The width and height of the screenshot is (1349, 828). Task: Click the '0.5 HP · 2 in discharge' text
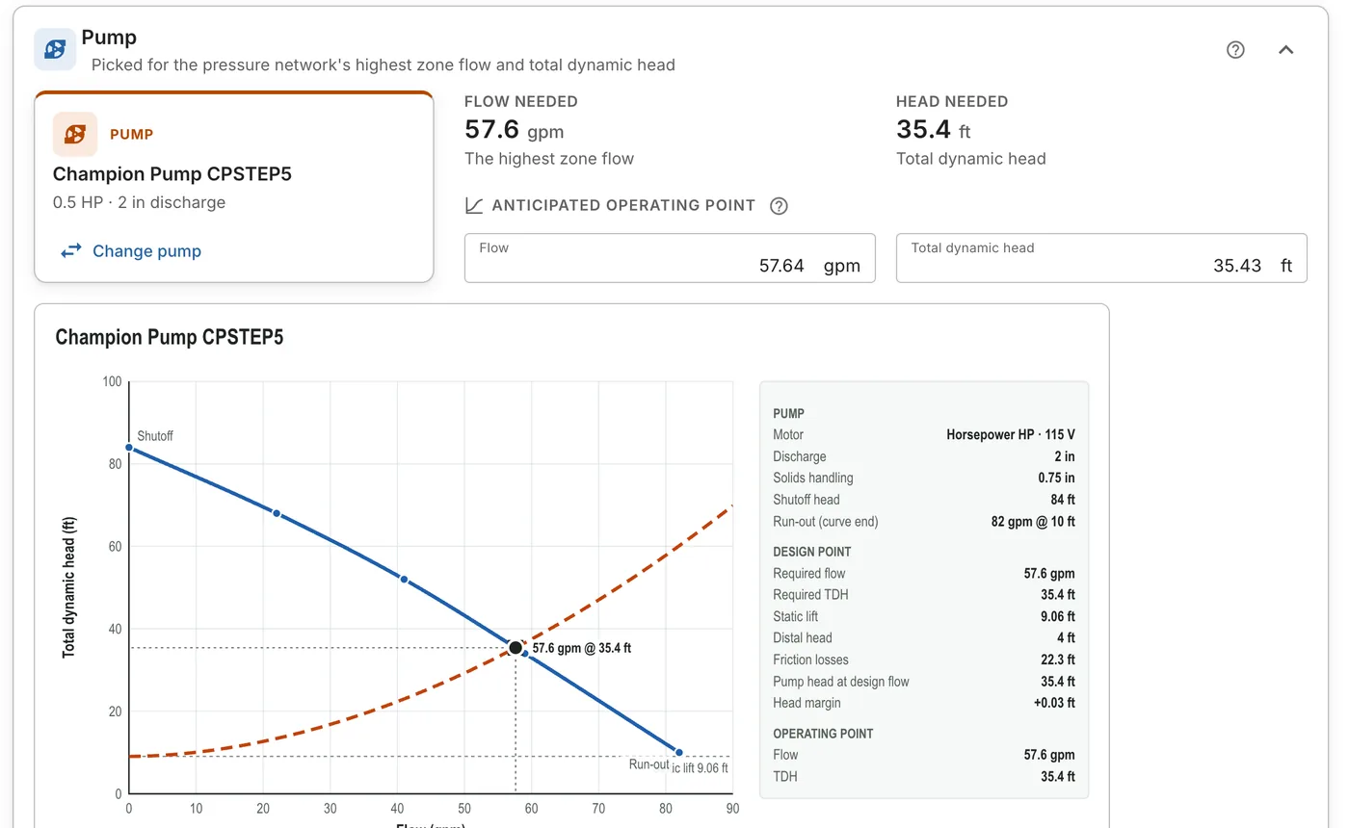click(139, 203)
